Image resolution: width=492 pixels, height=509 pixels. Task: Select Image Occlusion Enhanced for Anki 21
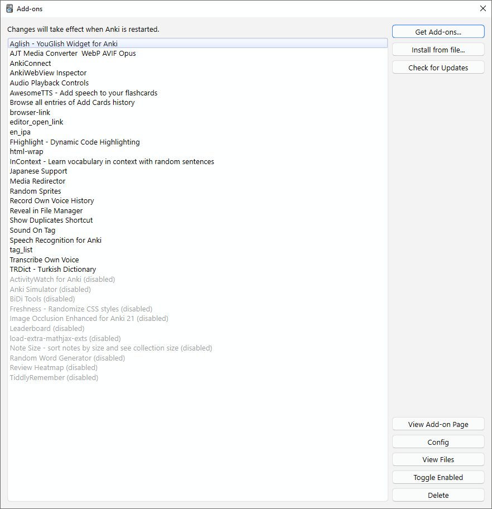197,319
